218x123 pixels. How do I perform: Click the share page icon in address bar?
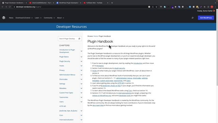153,7
